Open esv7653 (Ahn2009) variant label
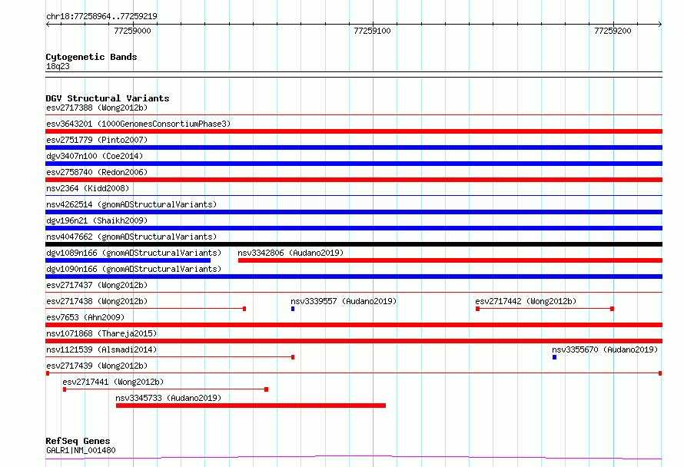Image resolution: width=684 pixels, height=467 pixels. click(85, 317)
